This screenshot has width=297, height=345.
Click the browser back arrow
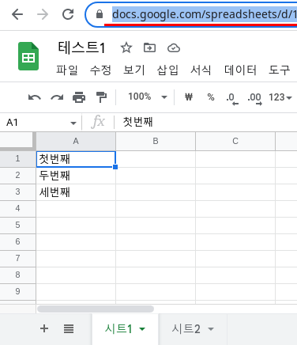(17, 14)
